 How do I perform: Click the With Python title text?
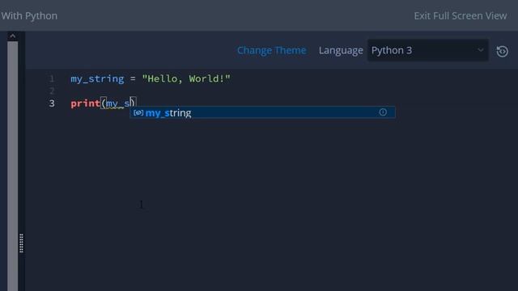pos(29,15)
